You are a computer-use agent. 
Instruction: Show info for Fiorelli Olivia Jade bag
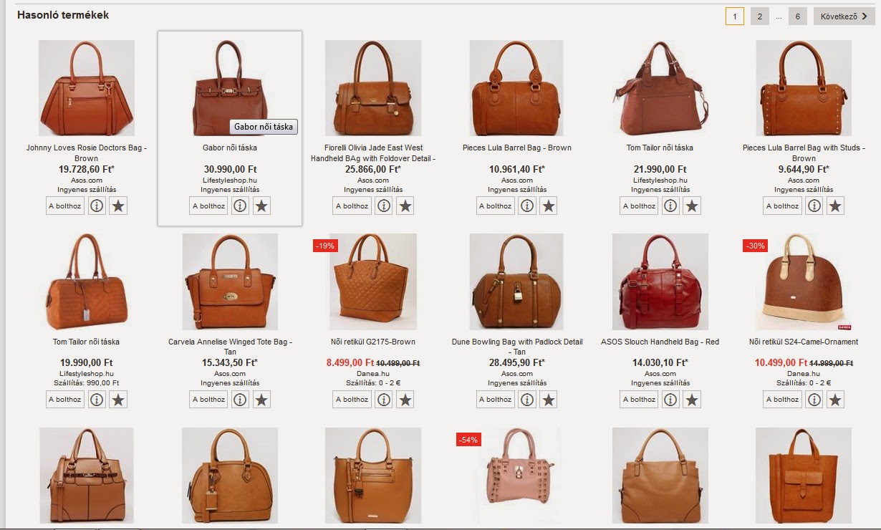tap(384, 206)
